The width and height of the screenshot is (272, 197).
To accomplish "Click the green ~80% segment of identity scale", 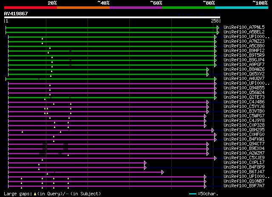I will (x=189, y=8).
